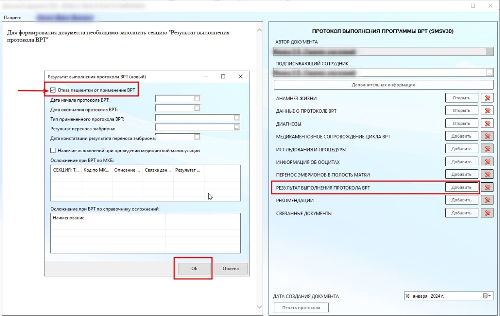Viewport: 500px width, 316px height.
Task: Click the scroll-down arrow of left panel scrollbar
Action: point(259,307)
